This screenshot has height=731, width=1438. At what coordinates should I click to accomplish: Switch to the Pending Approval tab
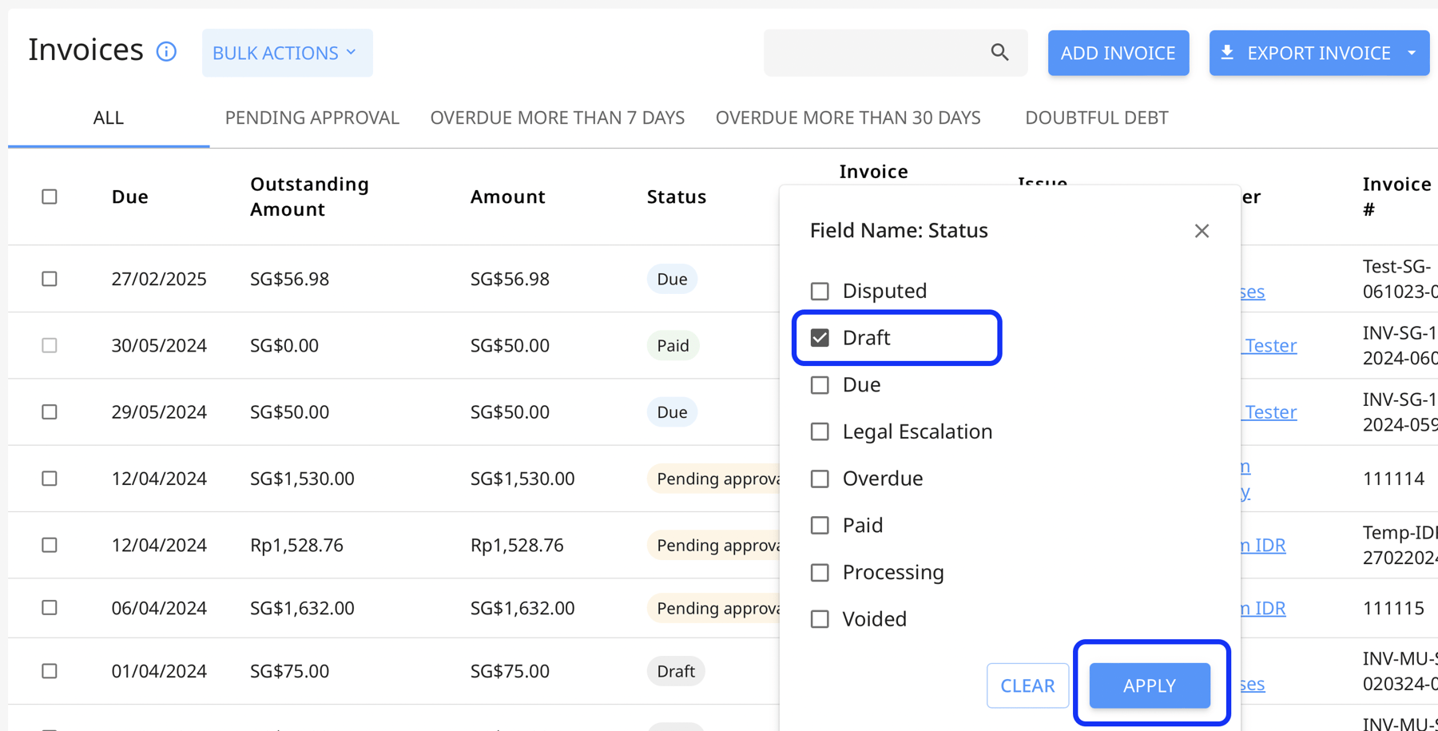tap(312, 117)
